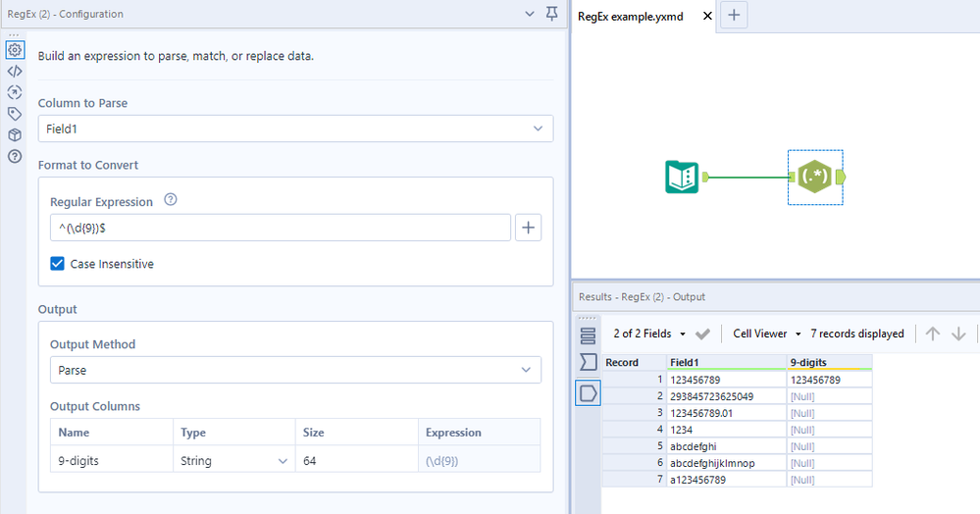Show the messages view list icon in Results
This screenshot has height=514, width=980.
point(589,335)
